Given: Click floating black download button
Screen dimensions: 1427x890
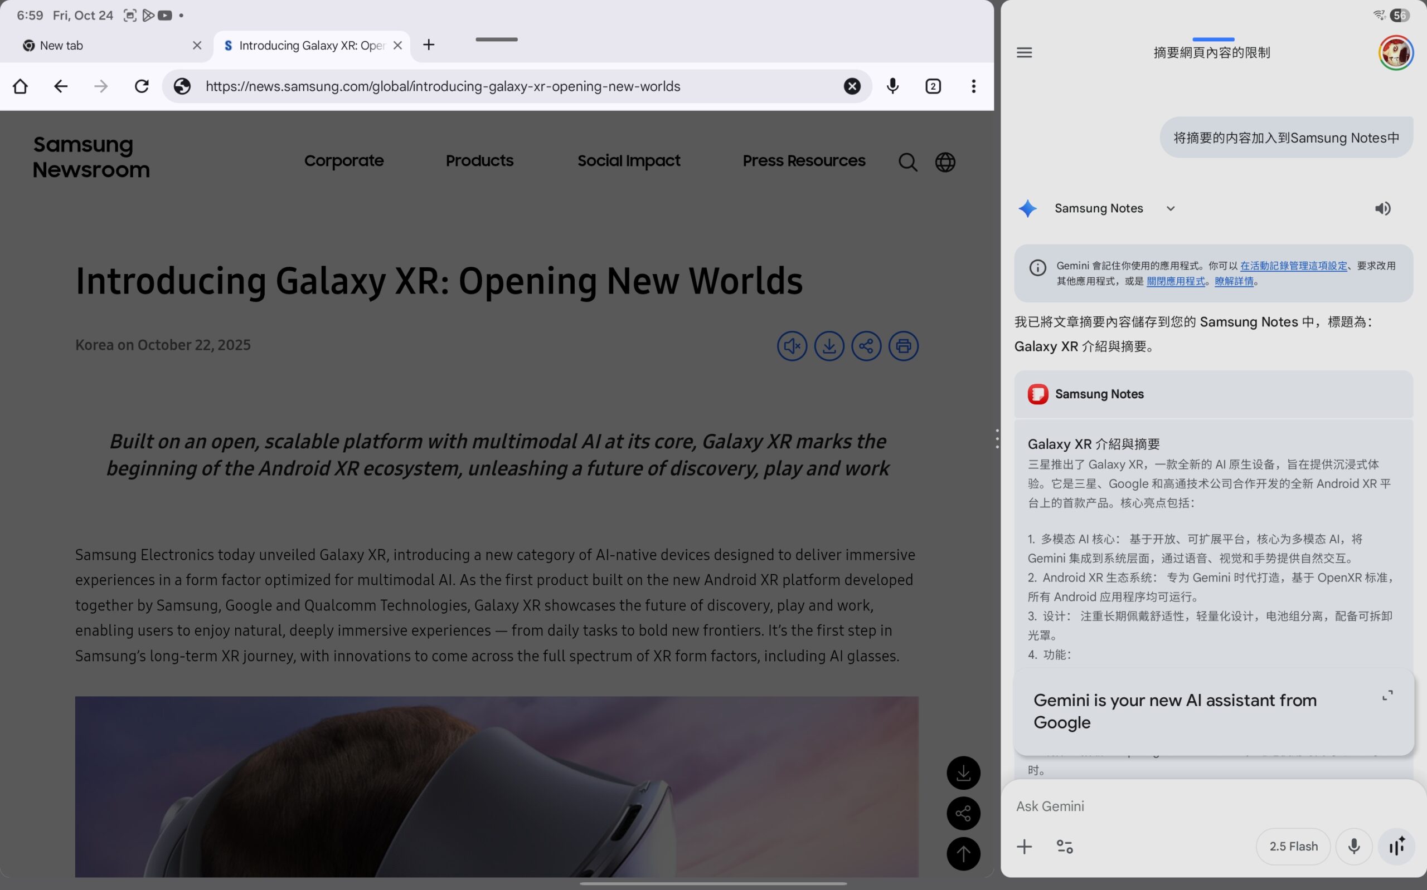Looking at the screenshot, I should [x=964, y=773].
